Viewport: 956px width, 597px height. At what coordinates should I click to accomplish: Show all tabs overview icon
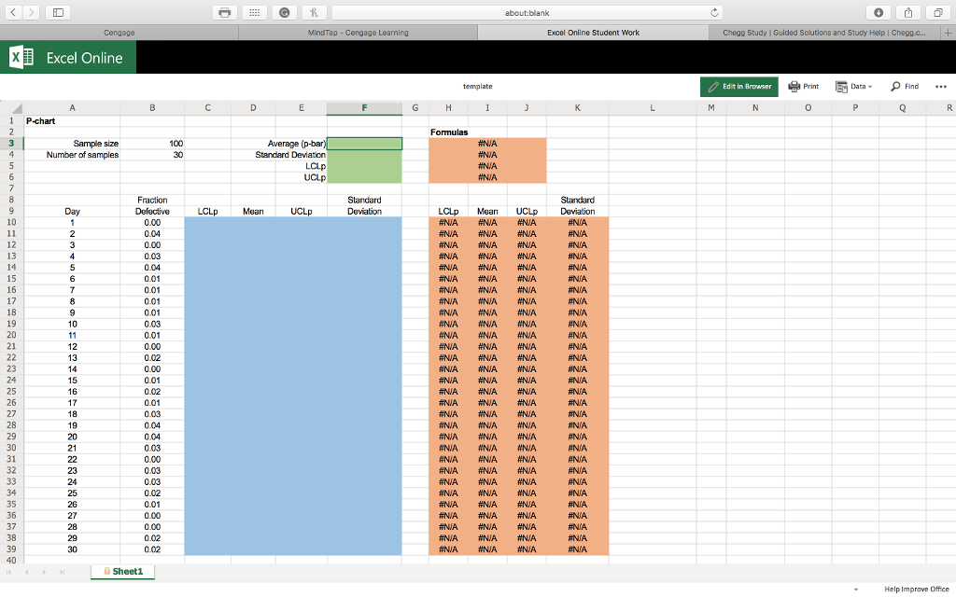coord(938,12)
